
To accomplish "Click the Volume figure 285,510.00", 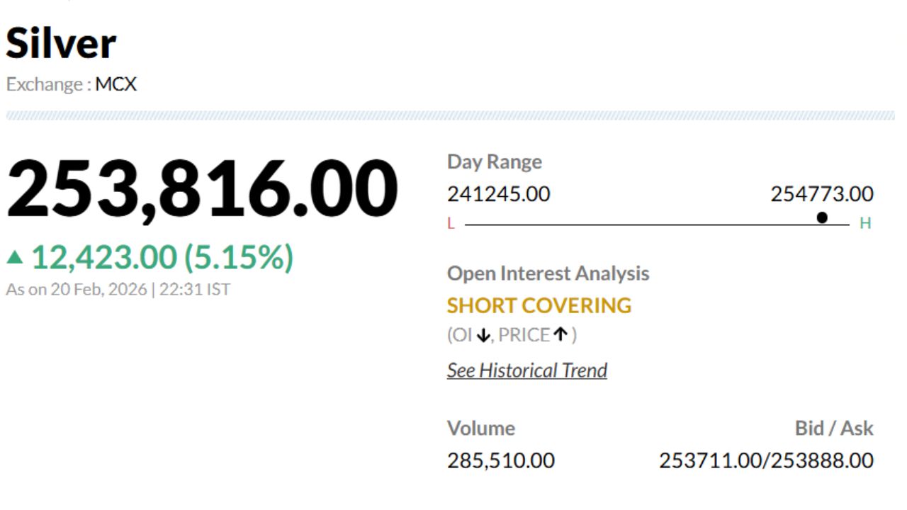I will tap(500, 460).
